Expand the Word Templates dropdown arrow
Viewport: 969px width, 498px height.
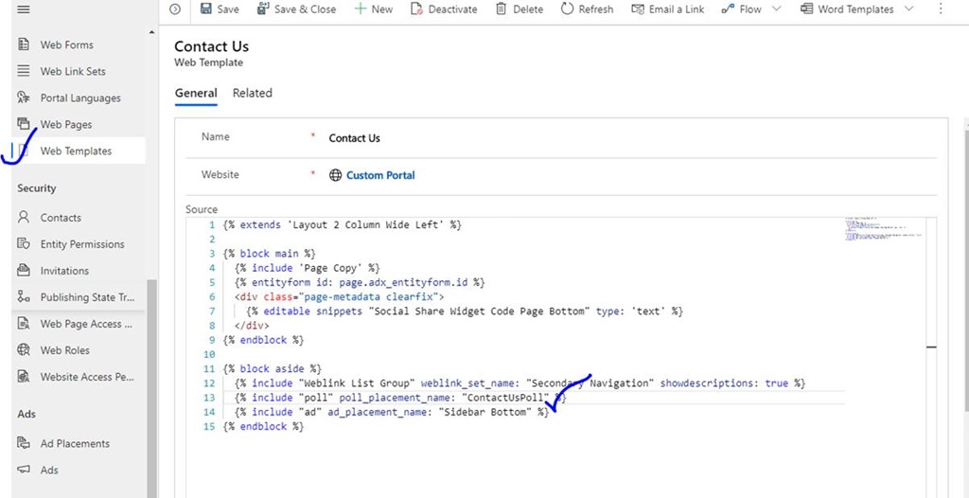click(909, 9)
